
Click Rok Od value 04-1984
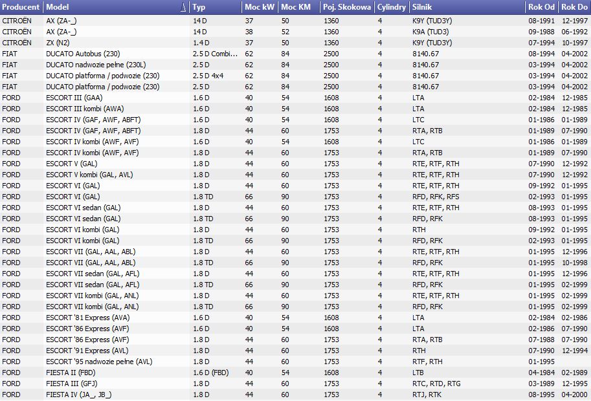(x=541, y=373)
